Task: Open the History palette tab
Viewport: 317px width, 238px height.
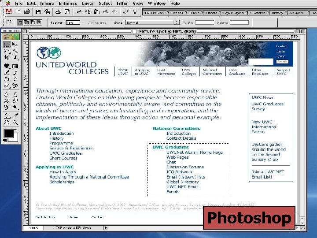Action: (277, 13)
